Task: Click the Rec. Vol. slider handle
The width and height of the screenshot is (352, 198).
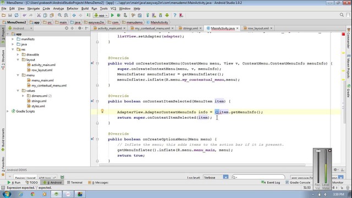Action: click(x=318, y=151)
